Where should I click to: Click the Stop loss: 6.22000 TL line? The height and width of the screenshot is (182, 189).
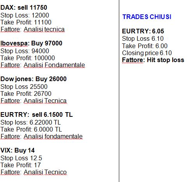pos(30,122)
